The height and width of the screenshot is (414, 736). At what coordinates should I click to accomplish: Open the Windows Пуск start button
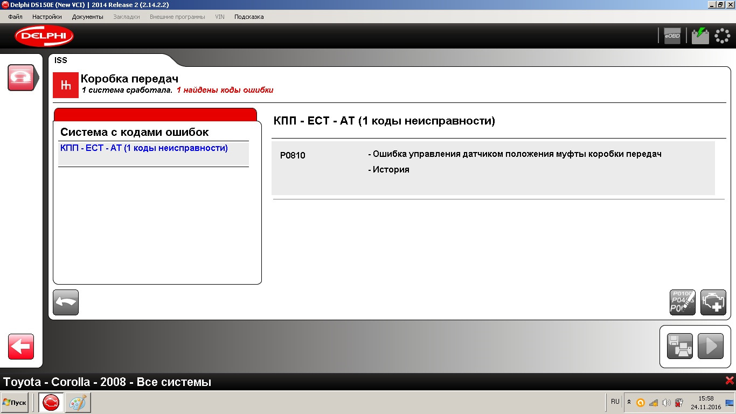click(x=15, y=403)
